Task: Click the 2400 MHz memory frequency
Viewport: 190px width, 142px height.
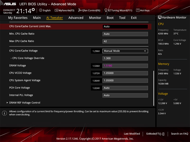Action: pyautogui.click(x=163, y=74)
